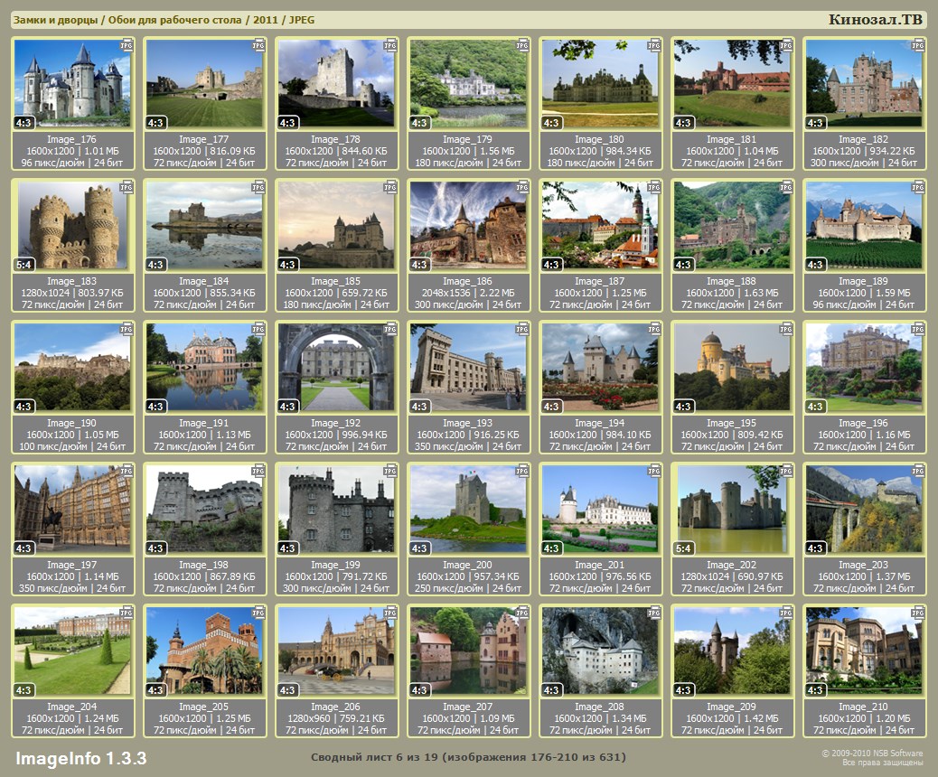Click the 'Image_189' file name label
Image resolution: width=938 pixels, height=777 pixels.
(x=863, y=281)
